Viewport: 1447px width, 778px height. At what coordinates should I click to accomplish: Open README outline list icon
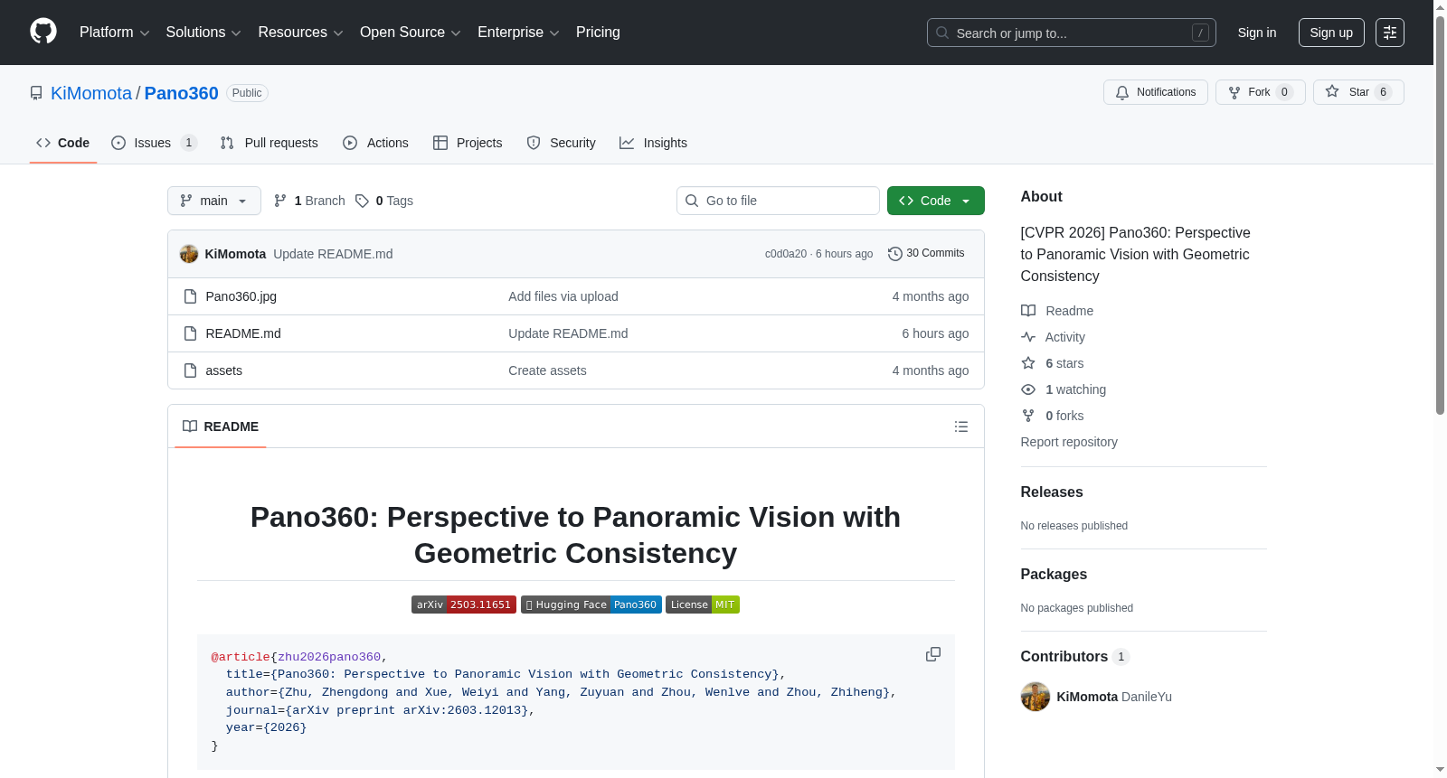coord(961,426)
